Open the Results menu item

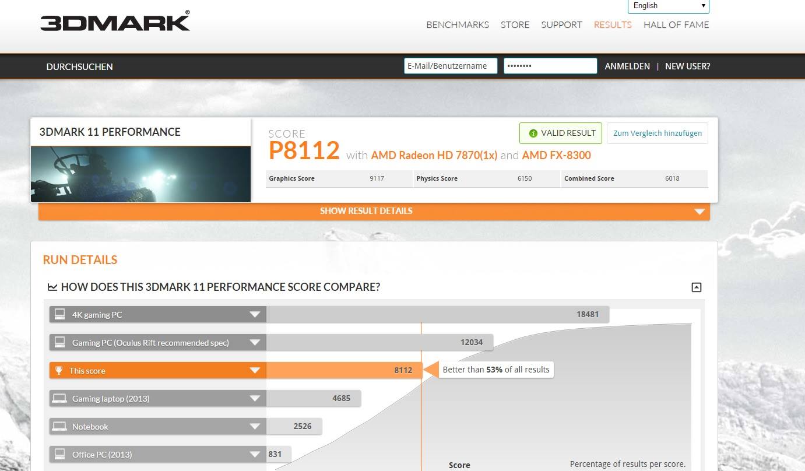click(613, 24)
